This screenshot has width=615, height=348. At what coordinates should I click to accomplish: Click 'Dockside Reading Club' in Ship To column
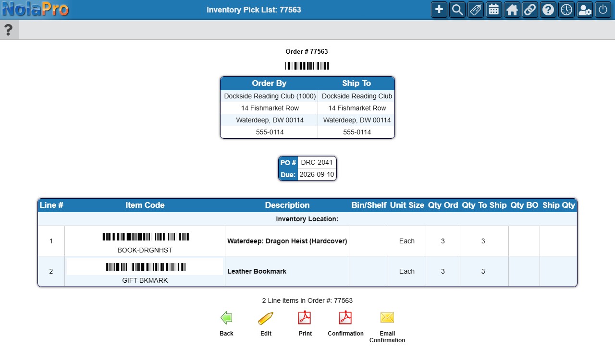click(x=357, y=96)
